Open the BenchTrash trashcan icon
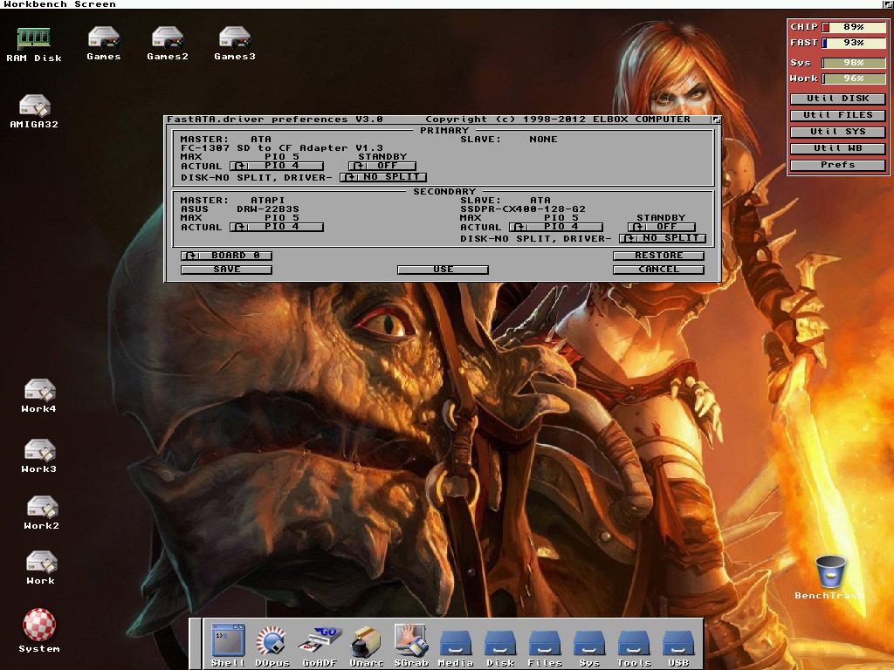 coord(830,578)
